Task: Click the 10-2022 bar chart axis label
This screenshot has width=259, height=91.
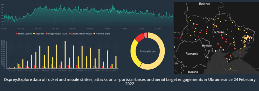Action: pyautogui.click(x=80, y=71)
